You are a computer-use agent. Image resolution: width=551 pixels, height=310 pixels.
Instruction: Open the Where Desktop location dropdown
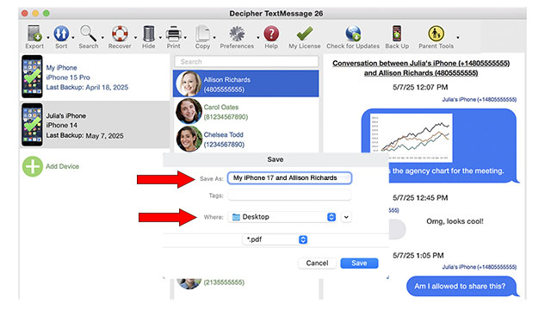[x=282, y=217]
